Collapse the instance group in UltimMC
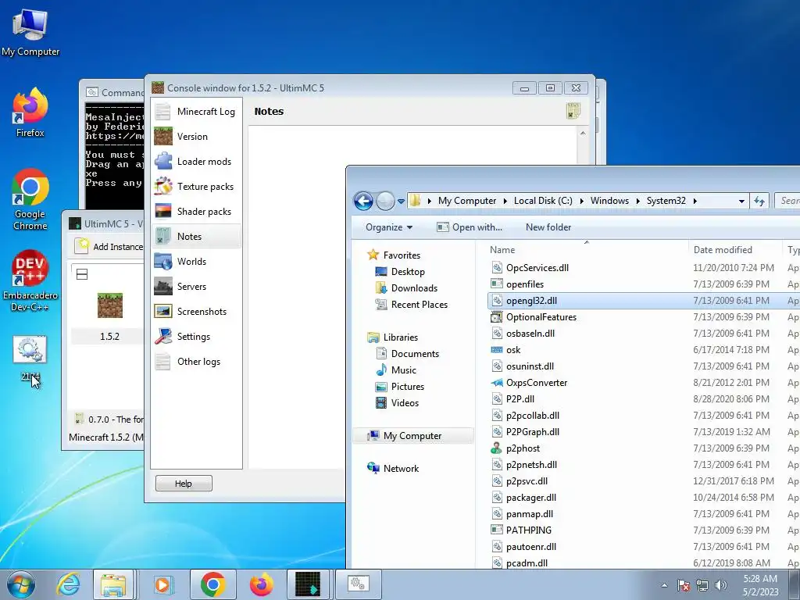Viewport: 800px width, 600px height. point(81,274)
